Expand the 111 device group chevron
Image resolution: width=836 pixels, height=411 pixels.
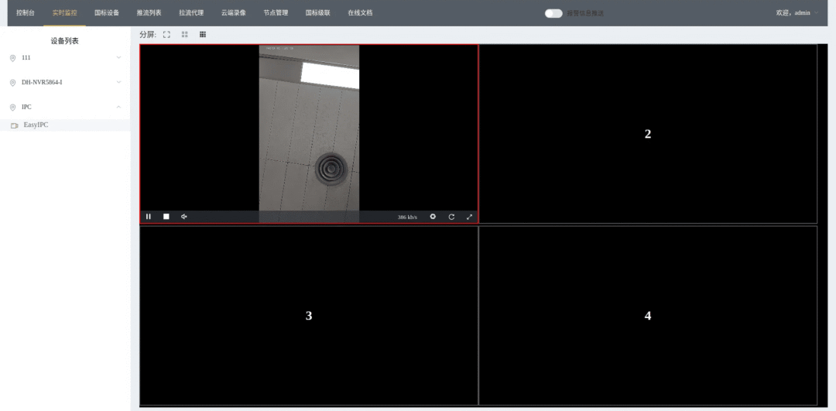click(118, 57)
